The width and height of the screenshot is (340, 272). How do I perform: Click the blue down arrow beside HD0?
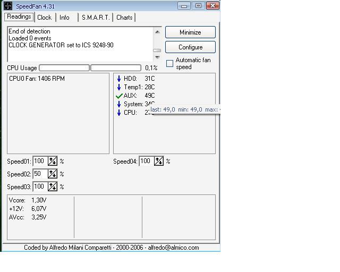[119, 79]
